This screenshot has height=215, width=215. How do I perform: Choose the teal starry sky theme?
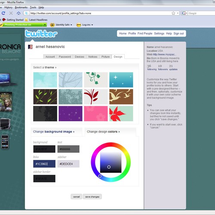(121, 80)
